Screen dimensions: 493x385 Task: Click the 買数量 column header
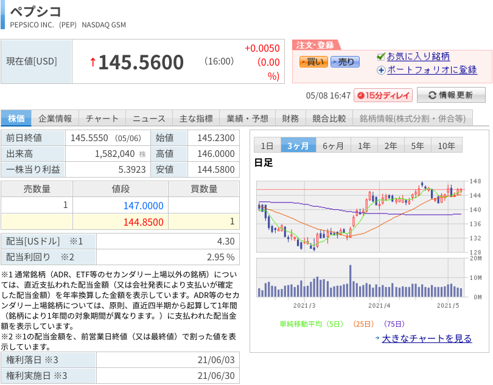point(204,189)
